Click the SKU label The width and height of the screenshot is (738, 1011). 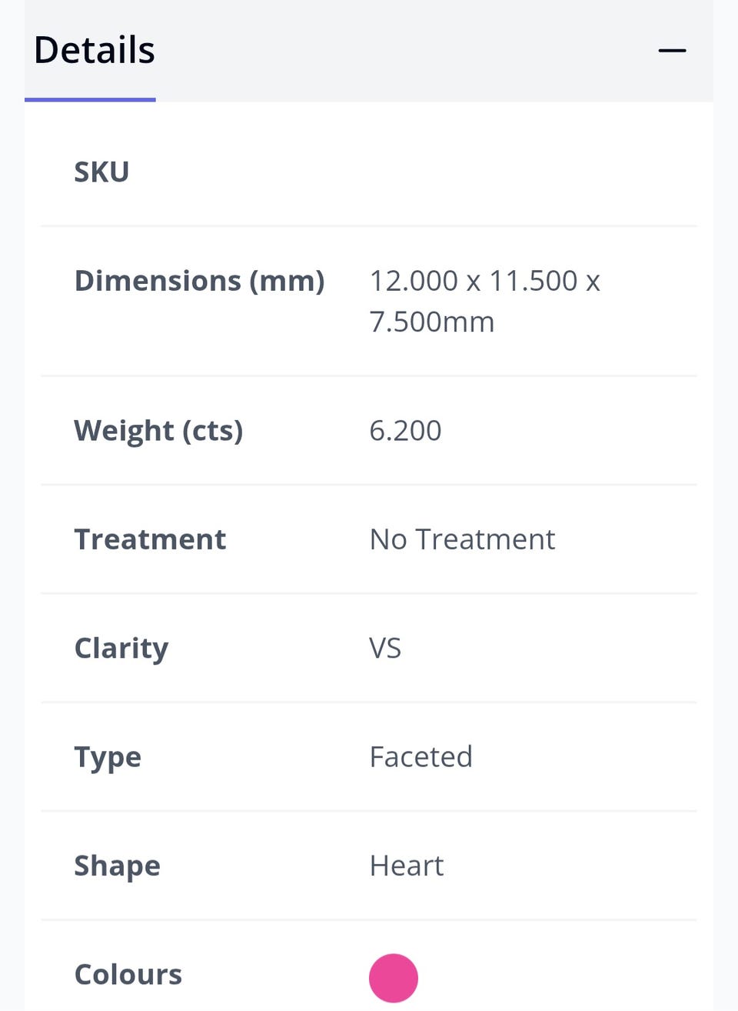(x=101, y=172)
